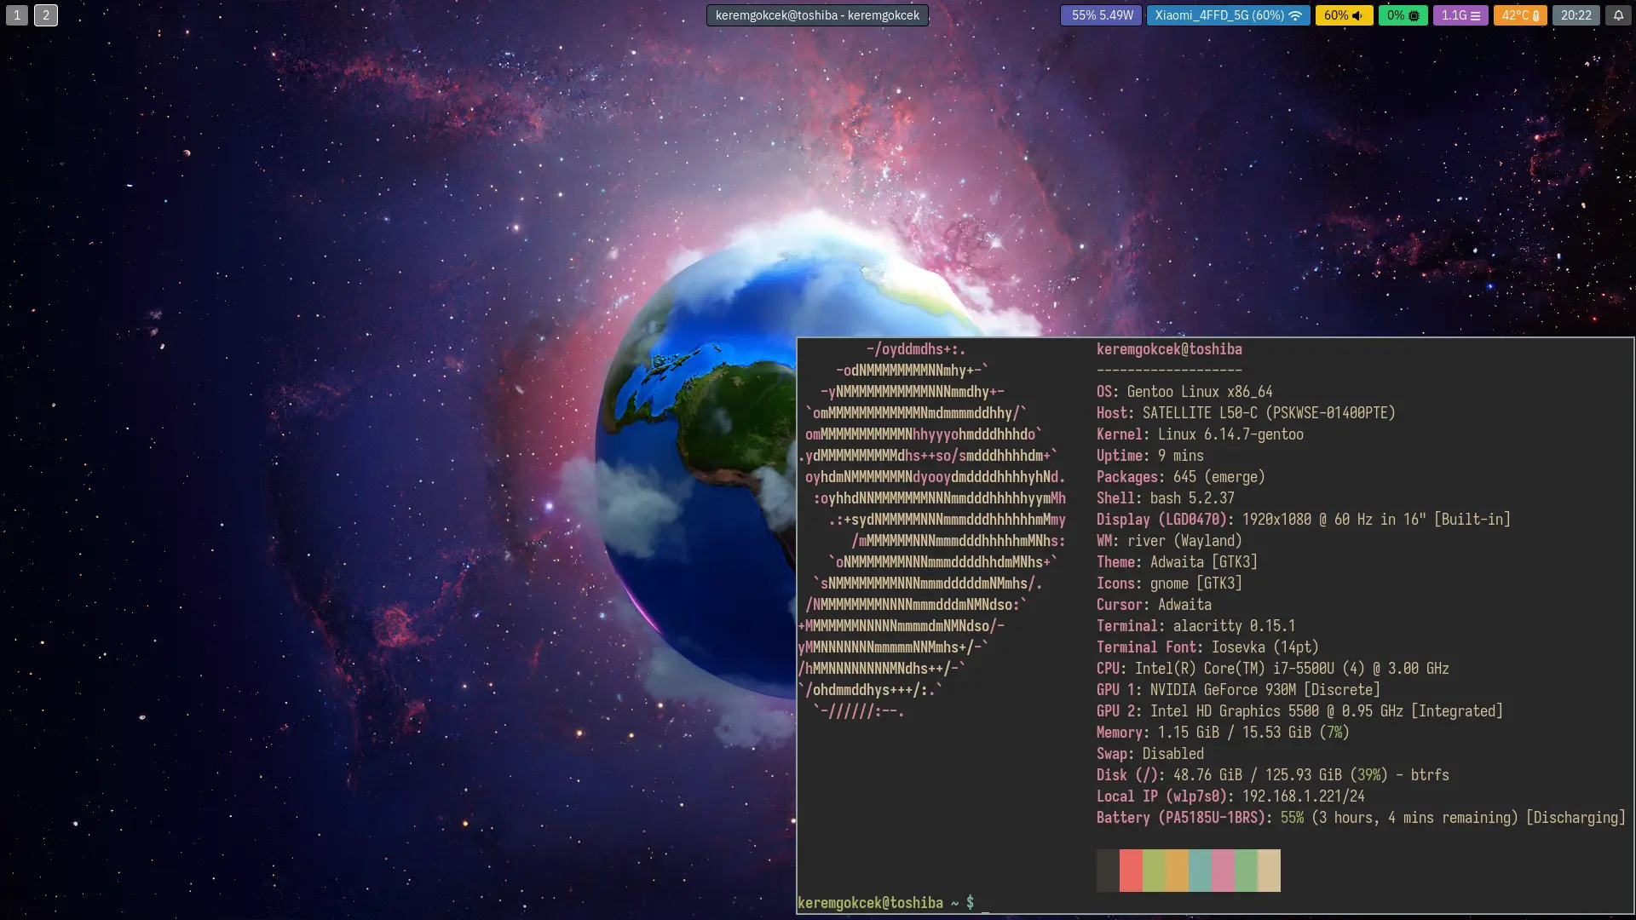Open the battery module showing 55% 5.49W
The width and height of the screenshot is (1636, 920).
point(1101,15)
